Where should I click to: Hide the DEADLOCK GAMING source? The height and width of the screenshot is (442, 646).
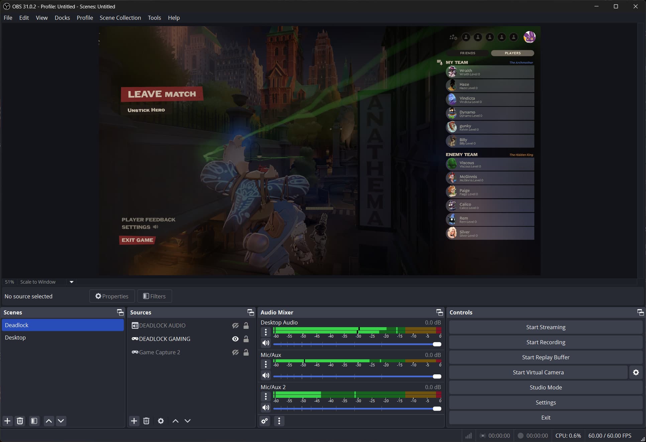[x=235, y=339]
